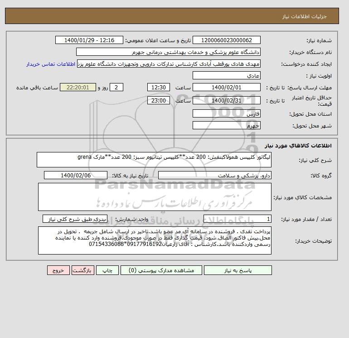Click 'حداقل تاریخ اعتبار قیمت:' label
The image size is (349, 338).
pos(312,101)
